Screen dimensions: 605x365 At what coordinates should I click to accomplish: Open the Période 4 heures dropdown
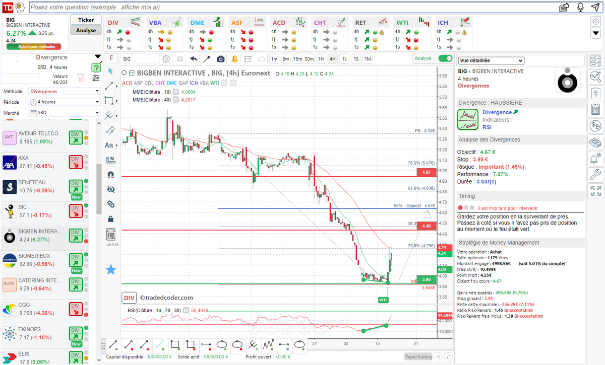click(65, 102)
